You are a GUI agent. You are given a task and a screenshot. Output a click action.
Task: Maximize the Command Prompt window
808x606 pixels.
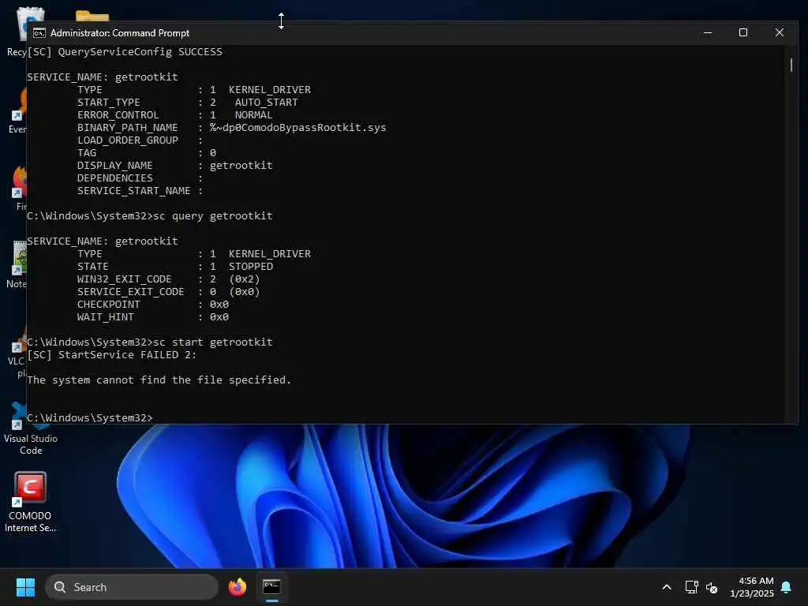pos(743,32)
